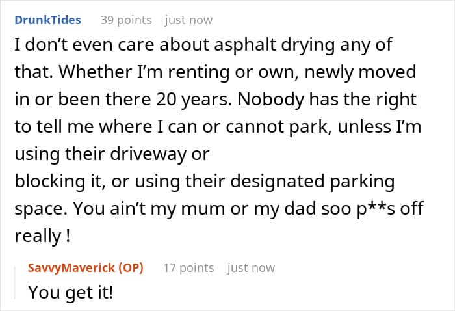The height and width of the screenshot is (311, 455).
Task: Open DrunkTides comment's just now timestamp
Action: click(188, 20)
